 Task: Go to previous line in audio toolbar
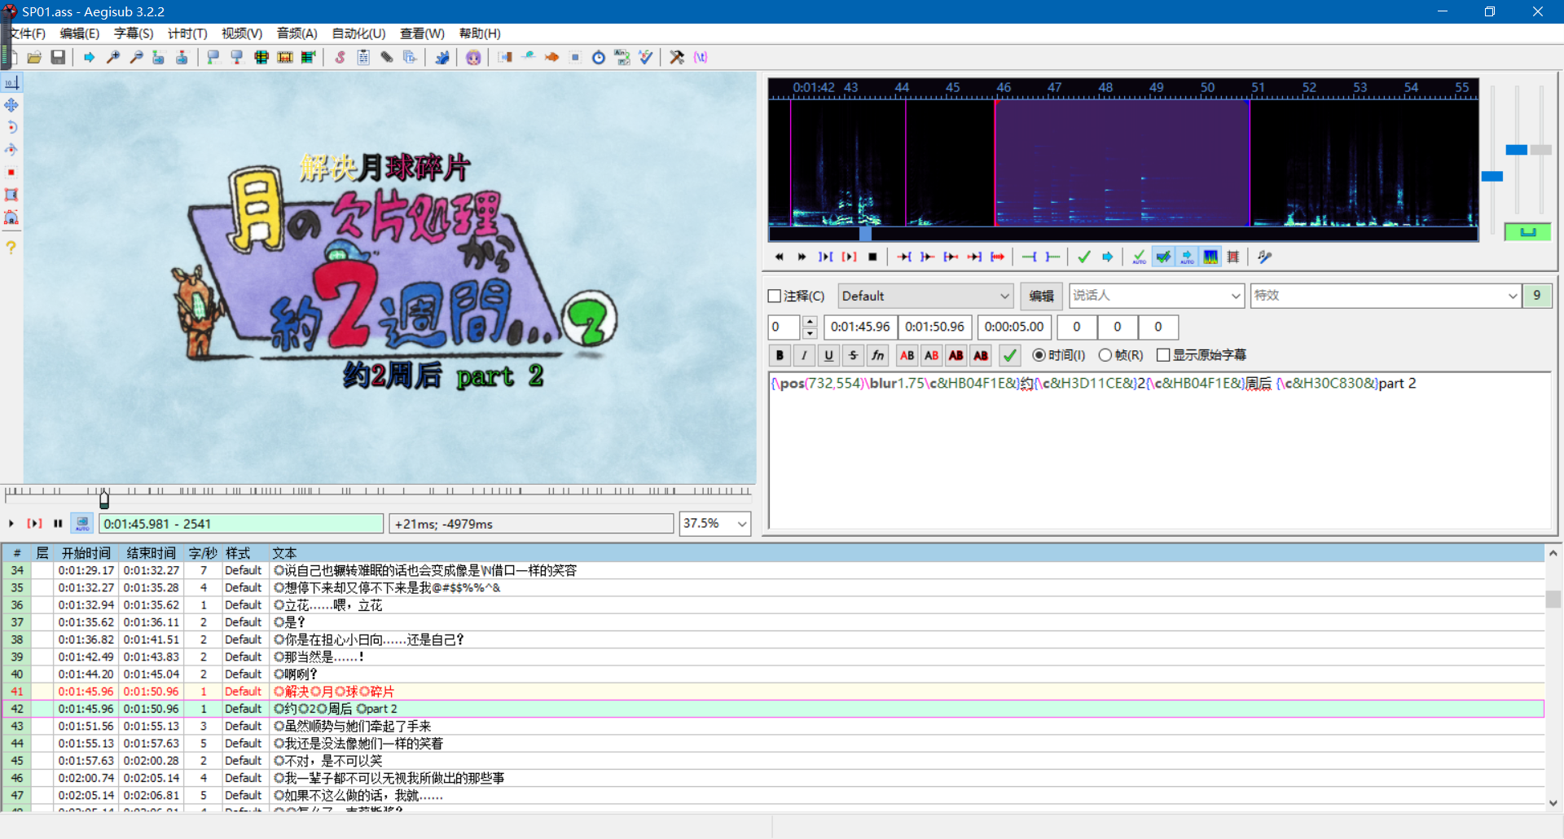click(779, 257)
